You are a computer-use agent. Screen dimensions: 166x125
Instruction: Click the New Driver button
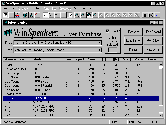click(153, 49)
